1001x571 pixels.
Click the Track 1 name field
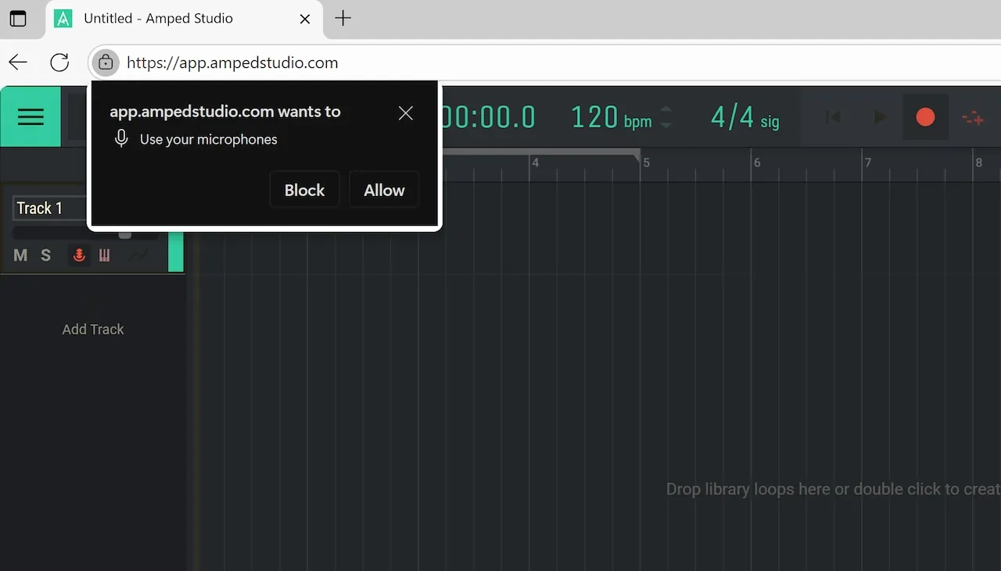coord(48,208)
